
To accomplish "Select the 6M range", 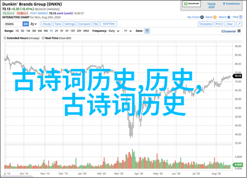I will point(40,31).
